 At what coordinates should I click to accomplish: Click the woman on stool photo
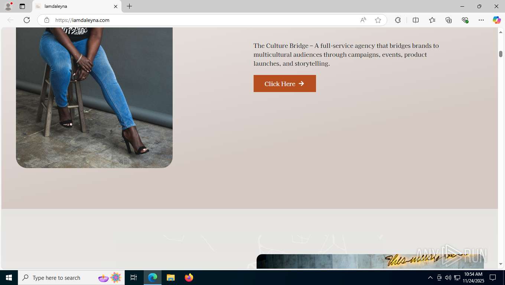click(x=94, y=98)
